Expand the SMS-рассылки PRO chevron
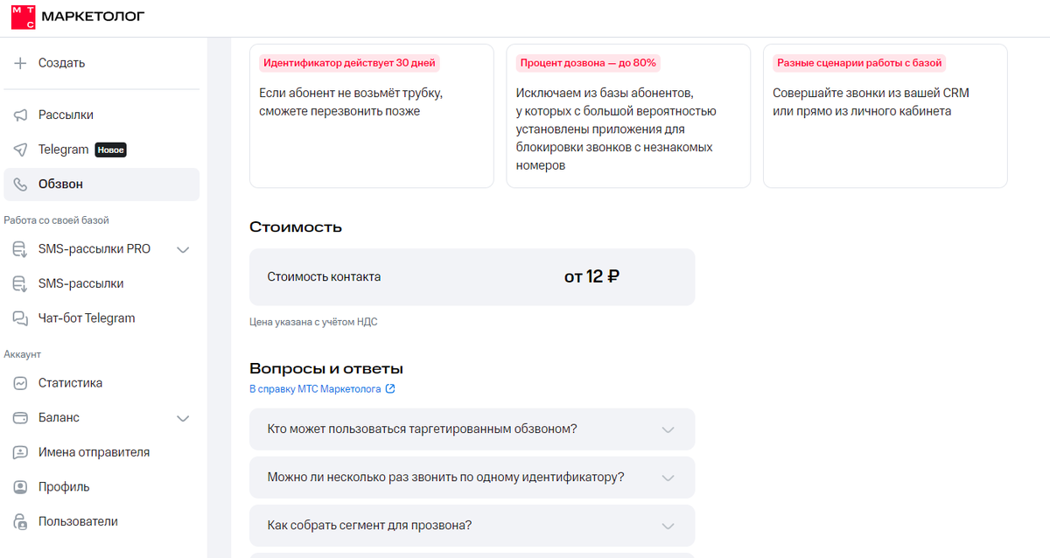 [183, 249]
